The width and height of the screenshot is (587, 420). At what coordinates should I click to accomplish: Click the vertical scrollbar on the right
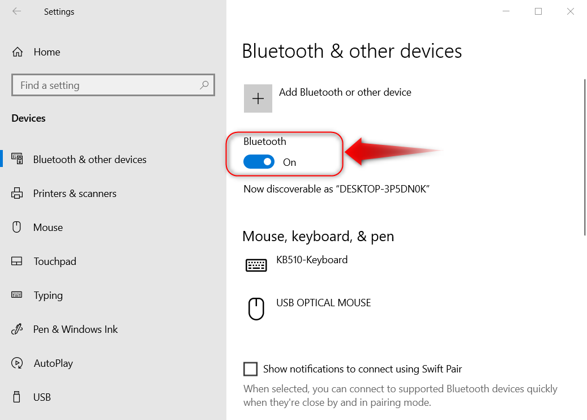tap(584, 157)
